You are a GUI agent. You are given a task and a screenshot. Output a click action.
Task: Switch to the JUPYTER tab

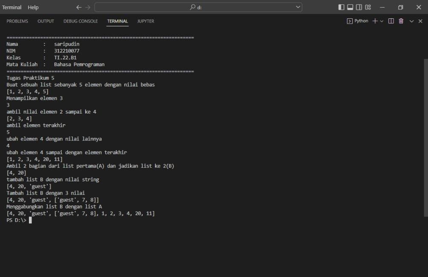(144, 21)
